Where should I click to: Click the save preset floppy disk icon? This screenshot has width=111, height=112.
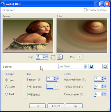click(91, 67)
